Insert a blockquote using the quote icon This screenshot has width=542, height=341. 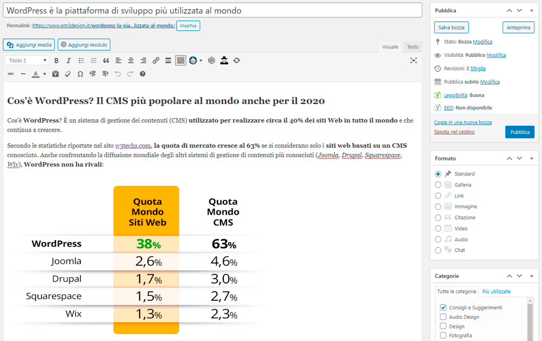pyautogui.click(x=106, y=61)
